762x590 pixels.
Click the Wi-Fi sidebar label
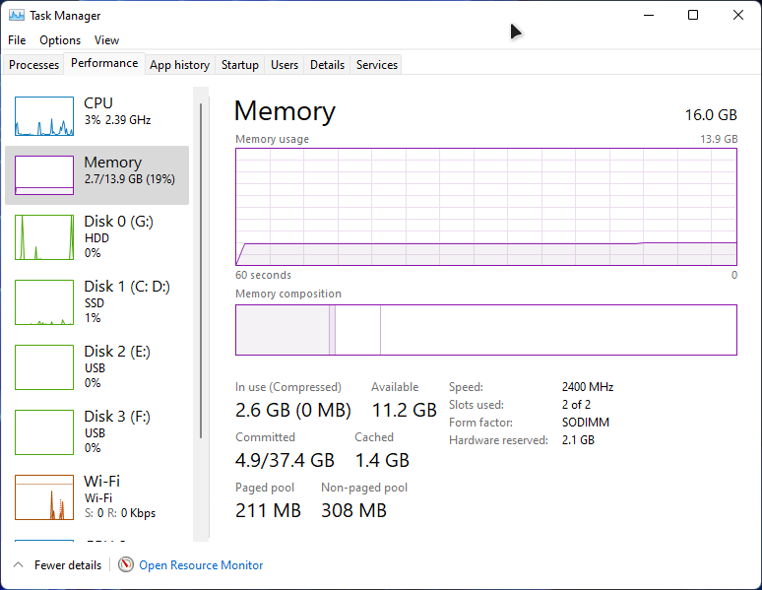102,481
